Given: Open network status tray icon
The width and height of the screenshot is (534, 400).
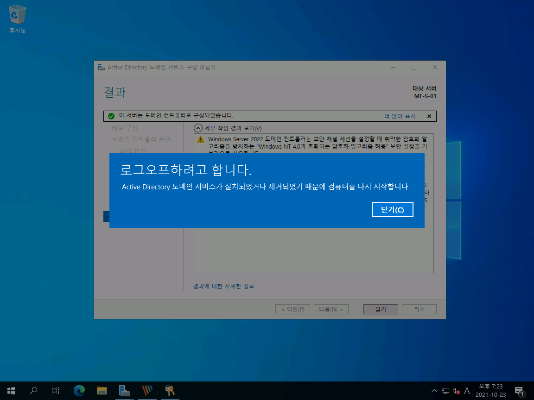Looking at the screenshot, I should click(x=445, y=391).
